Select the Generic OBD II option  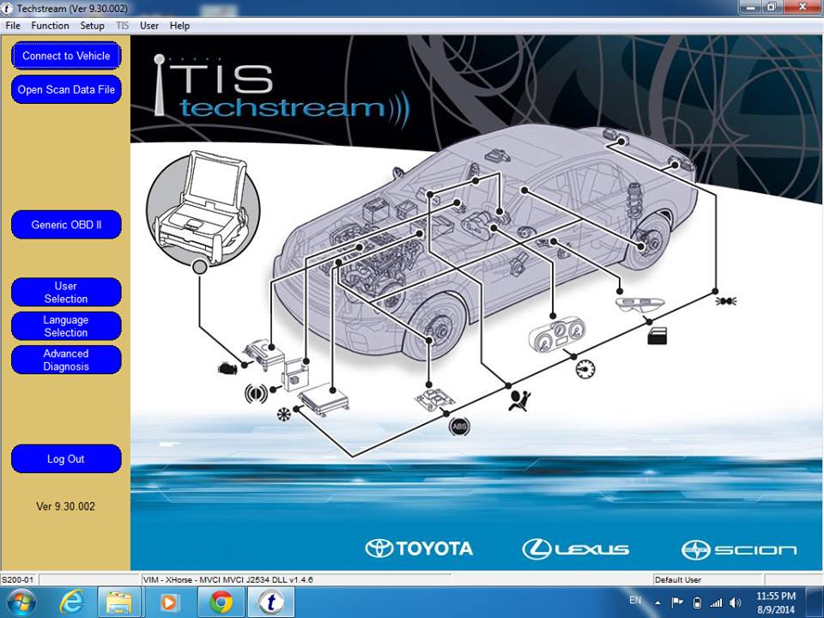tap(66, 225)
